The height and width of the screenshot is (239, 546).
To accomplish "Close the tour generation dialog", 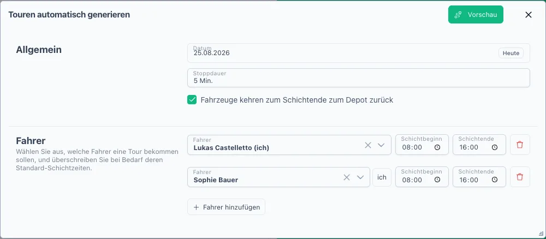I will [x=528, y=15].
